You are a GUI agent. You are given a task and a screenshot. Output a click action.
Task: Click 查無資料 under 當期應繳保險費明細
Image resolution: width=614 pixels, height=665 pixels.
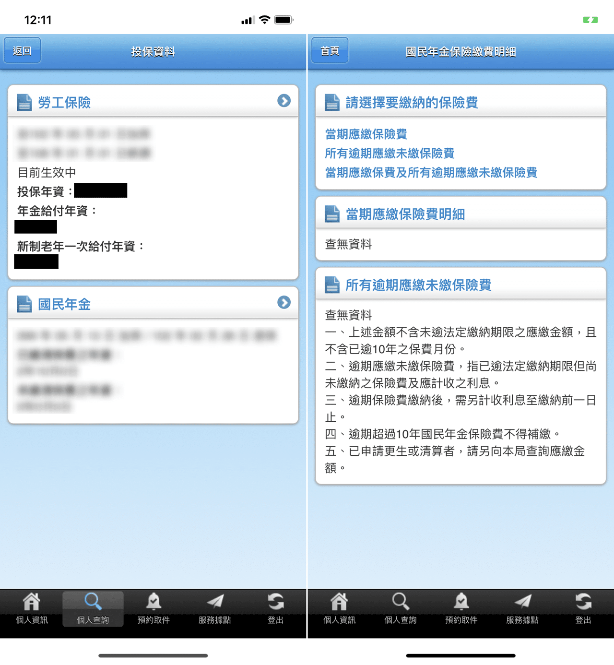click(348, 244)
